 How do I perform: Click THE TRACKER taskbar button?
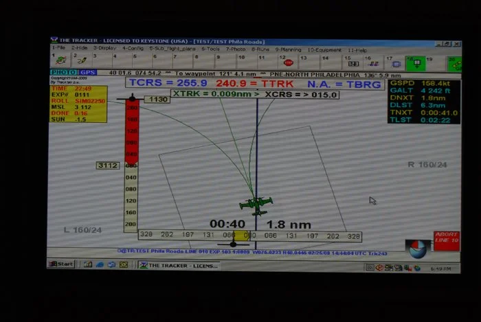(178, 266)
